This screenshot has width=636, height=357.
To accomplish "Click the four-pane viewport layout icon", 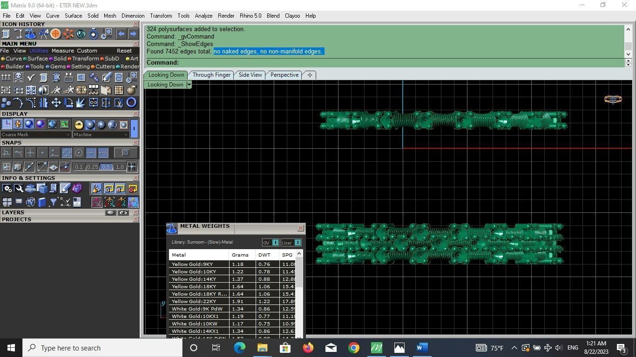I will pyautogui.click(x=7, y=202).
